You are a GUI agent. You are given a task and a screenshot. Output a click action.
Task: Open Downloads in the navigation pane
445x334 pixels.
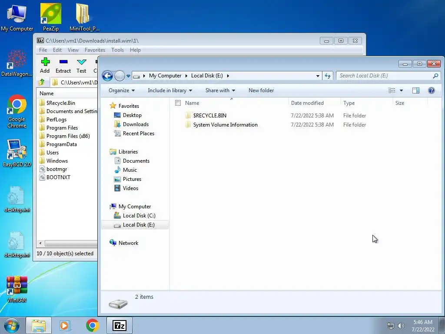click(x=136, y=124)
